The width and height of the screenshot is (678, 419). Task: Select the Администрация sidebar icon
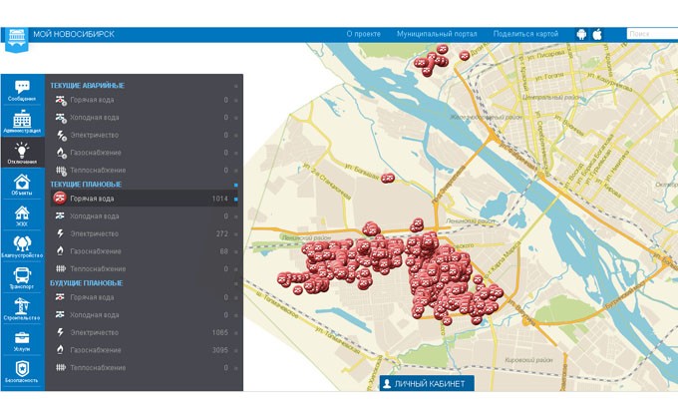pyautogui.click(x=22, y=124)
